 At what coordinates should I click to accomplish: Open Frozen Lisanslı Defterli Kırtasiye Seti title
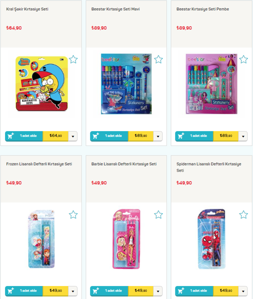pyautogui.click(x=39, y=164)
